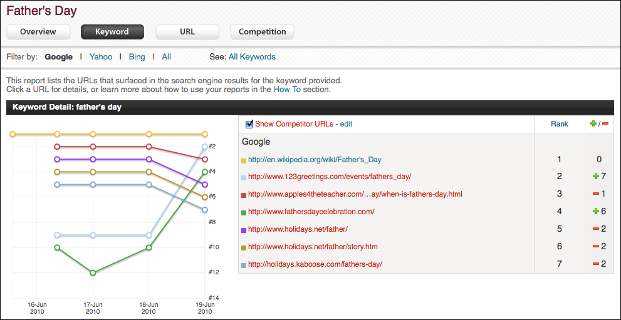Click the yellow swatch beside Wikipedia URL
The image size is (621, 320).
244,160
